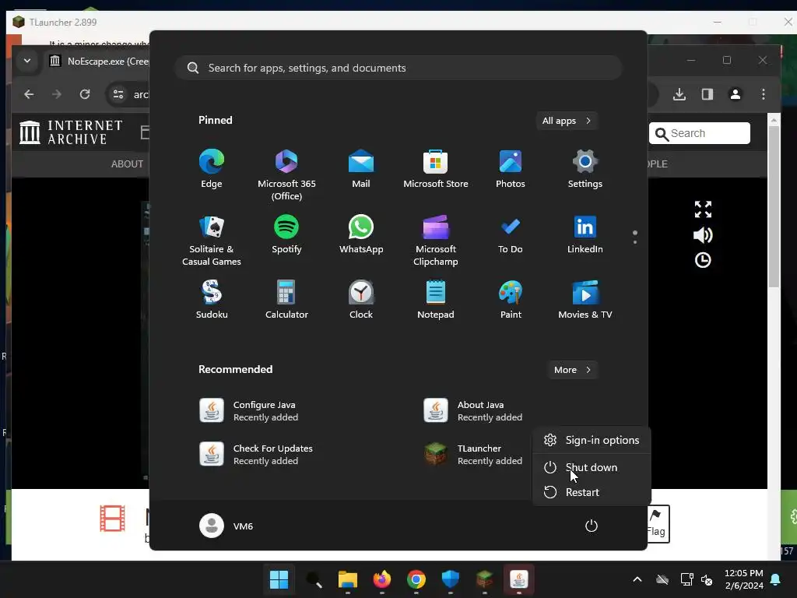Screen dimensions: 797x598
Task: Toggle Chrome side panel
Action: [707, 94]
